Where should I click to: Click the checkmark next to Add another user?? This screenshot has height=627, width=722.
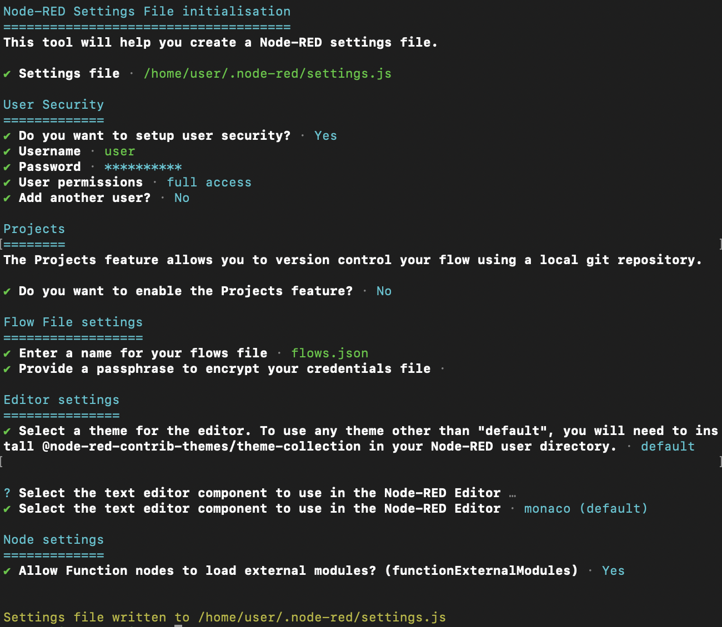click(x=7, y=198)
